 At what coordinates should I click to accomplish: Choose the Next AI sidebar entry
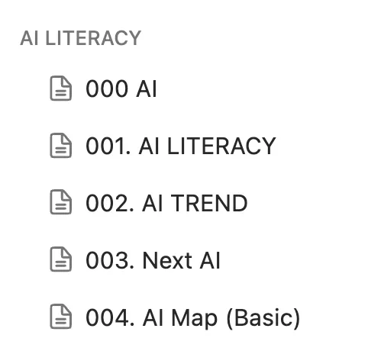pos(181,260)
